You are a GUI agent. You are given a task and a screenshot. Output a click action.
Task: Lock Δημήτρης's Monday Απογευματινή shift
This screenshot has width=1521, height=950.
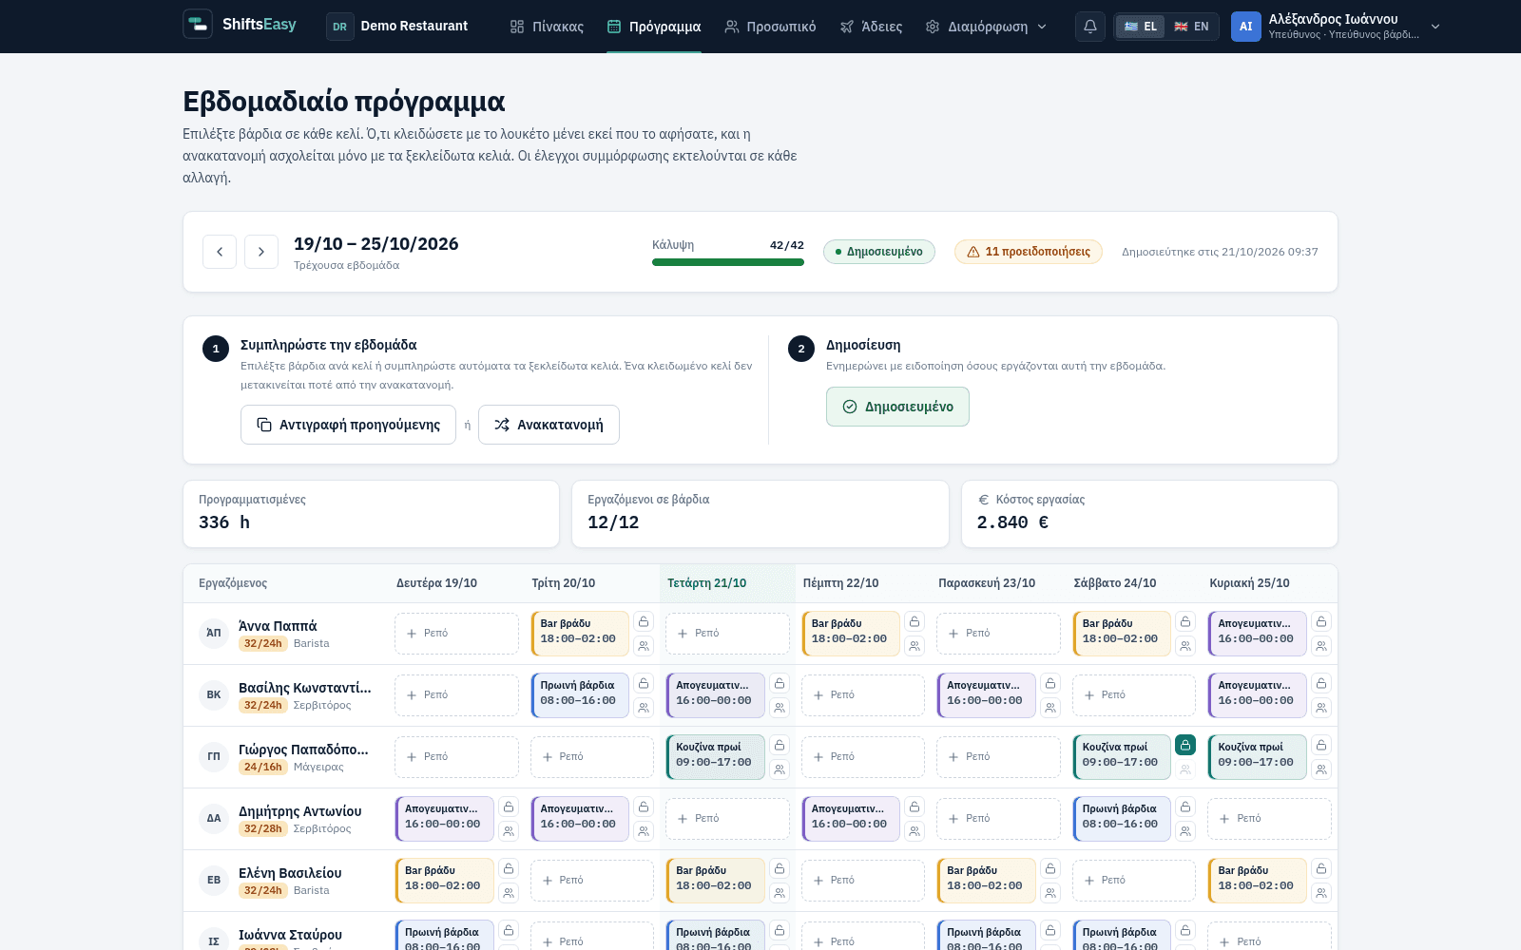click(509, 807)
